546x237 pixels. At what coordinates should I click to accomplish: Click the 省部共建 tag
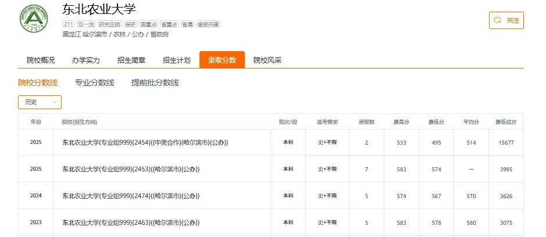coord(208,24)
